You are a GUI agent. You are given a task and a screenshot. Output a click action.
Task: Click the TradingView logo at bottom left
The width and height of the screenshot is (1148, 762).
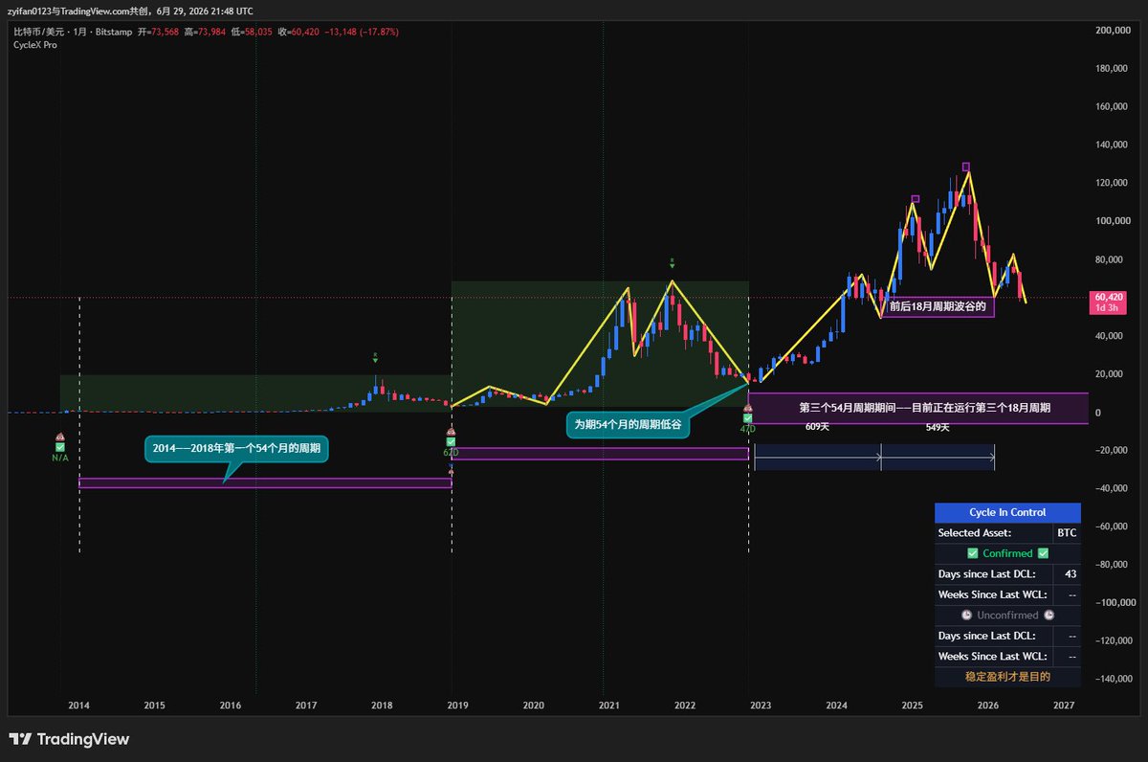(69, 739)
